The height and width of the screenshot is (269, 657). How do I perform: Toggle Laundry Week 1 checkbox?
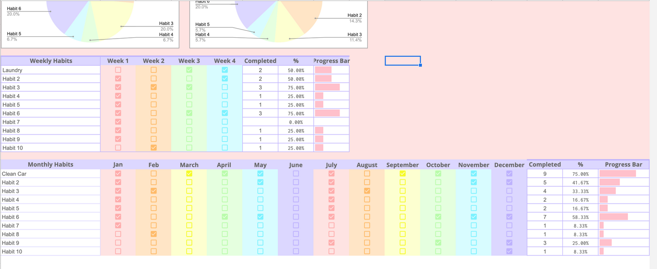click(118, 70)
